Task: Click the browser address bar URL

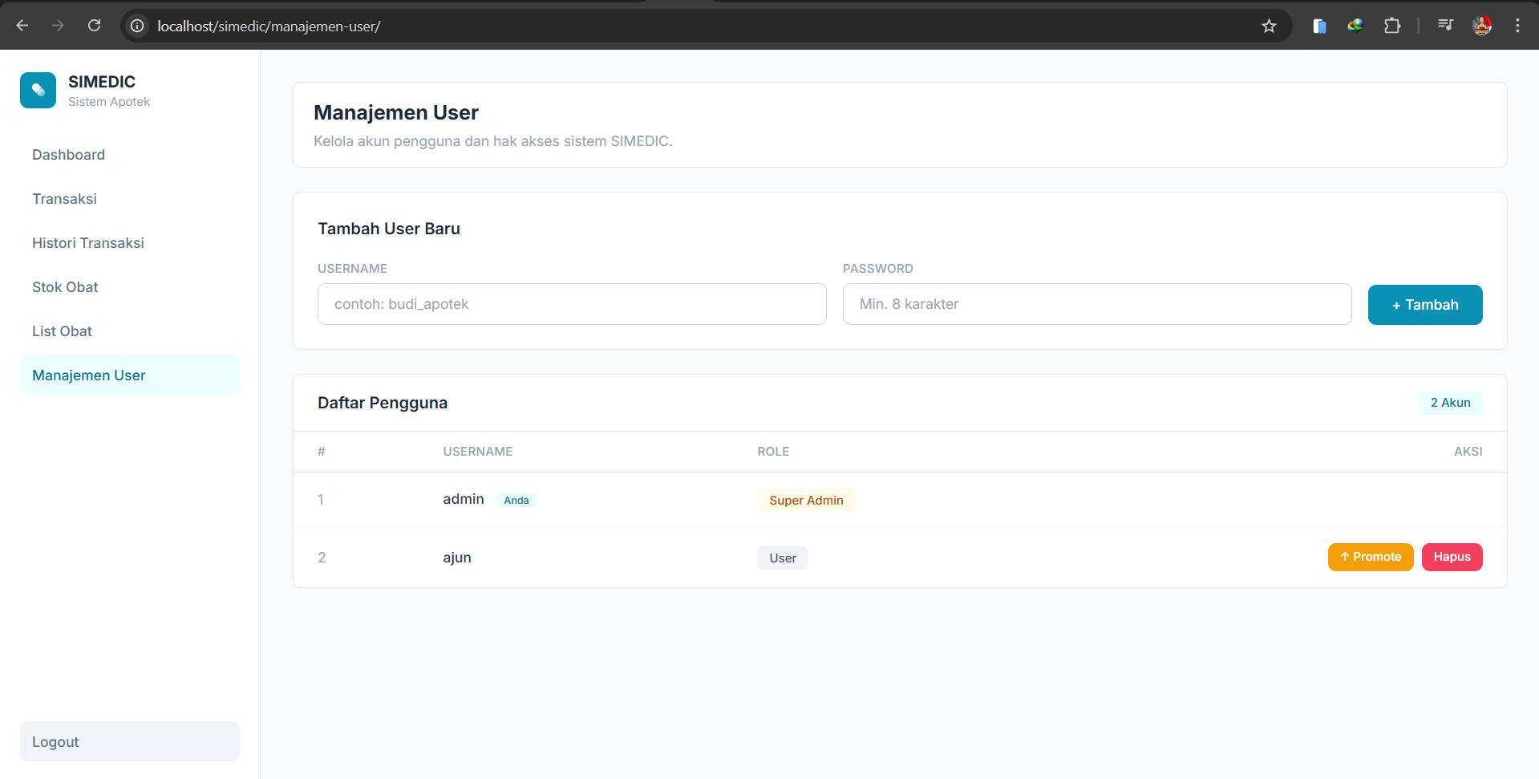Action: coord(269,26)
